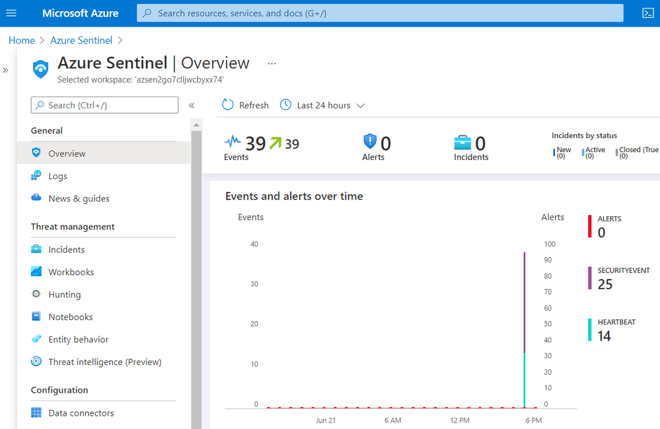The height and width of the screenshot is (429, 660).
Task: Click the ALERTS legend value 0
Action: point(601,233)
